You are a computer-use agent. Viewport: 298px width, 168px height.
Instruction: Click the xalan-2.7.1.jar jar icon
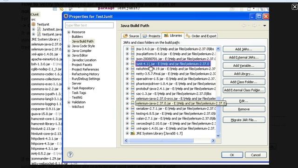pos(132,119)
